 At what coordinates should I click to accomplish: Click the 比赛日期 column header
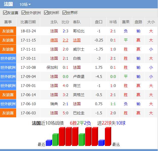pyautogui.click(x=28, y=22)
